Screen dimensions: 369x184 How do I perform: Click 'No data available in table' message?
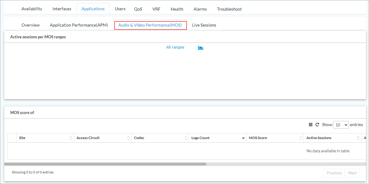328,151
